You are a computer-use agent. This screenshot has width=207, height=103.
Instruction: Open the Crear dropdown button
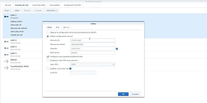8,11
